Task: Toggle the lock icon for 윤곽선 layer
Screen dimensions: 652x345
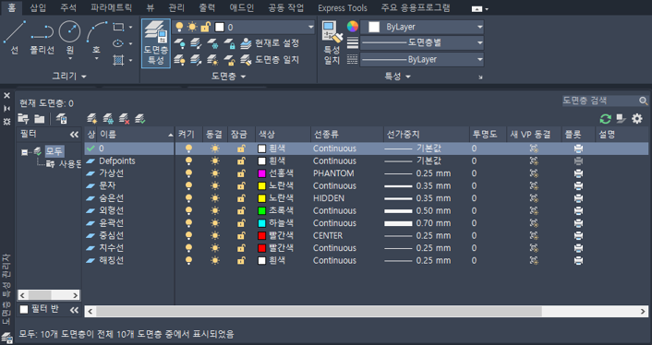Action: [241, 223]
